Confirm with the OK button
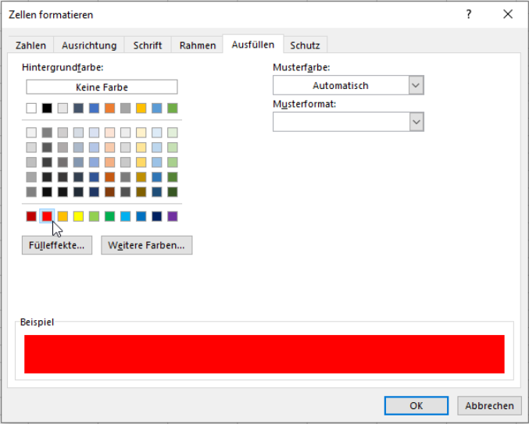 click(416, 405)
